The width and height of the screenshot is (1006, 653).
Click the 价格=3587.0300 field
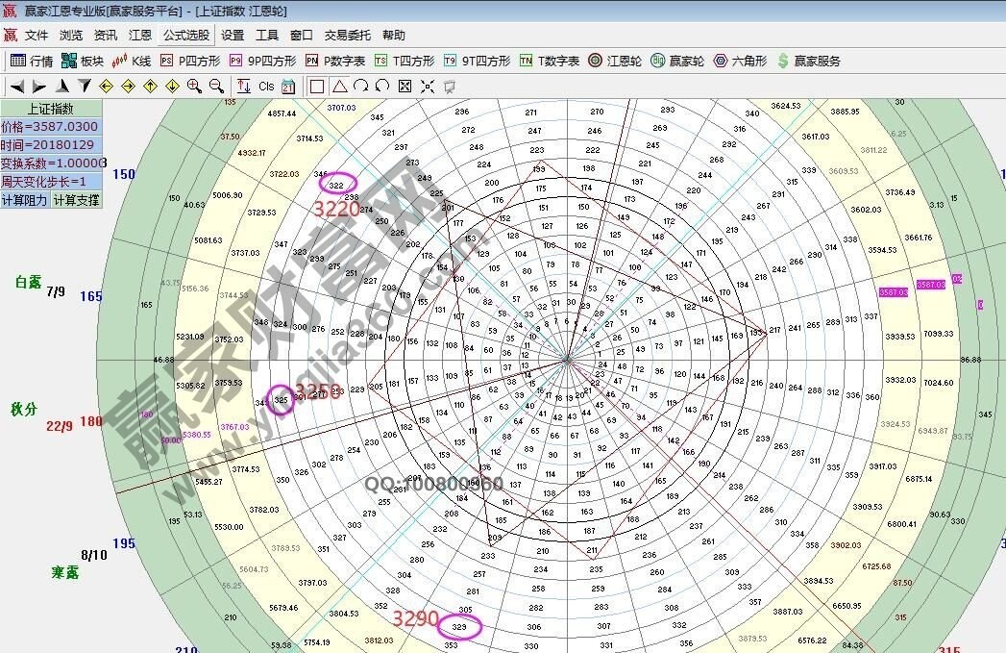[50, 127]
